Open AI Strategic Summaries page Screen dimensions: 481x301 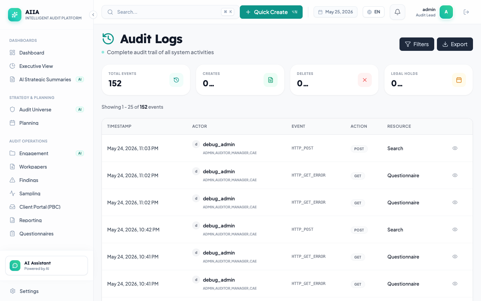click(46, 79)
